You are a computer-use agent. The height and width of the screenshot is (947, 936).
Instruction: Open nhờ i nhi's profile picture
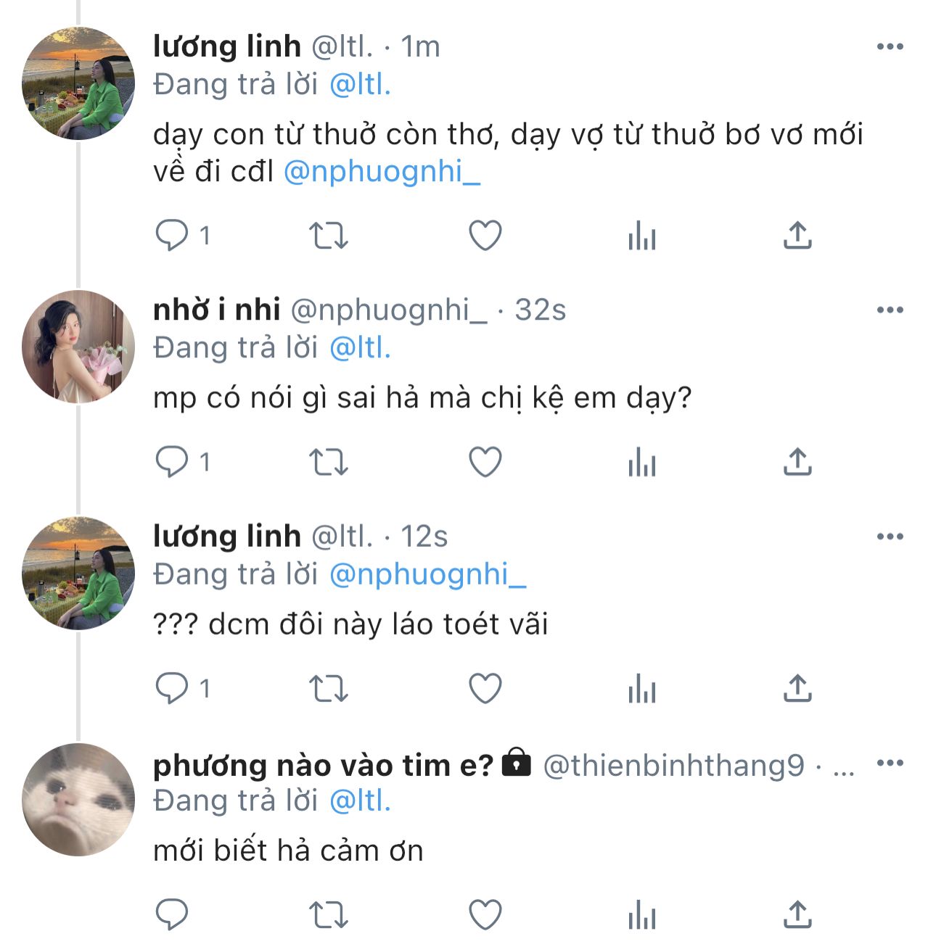(x=78, y=347)
